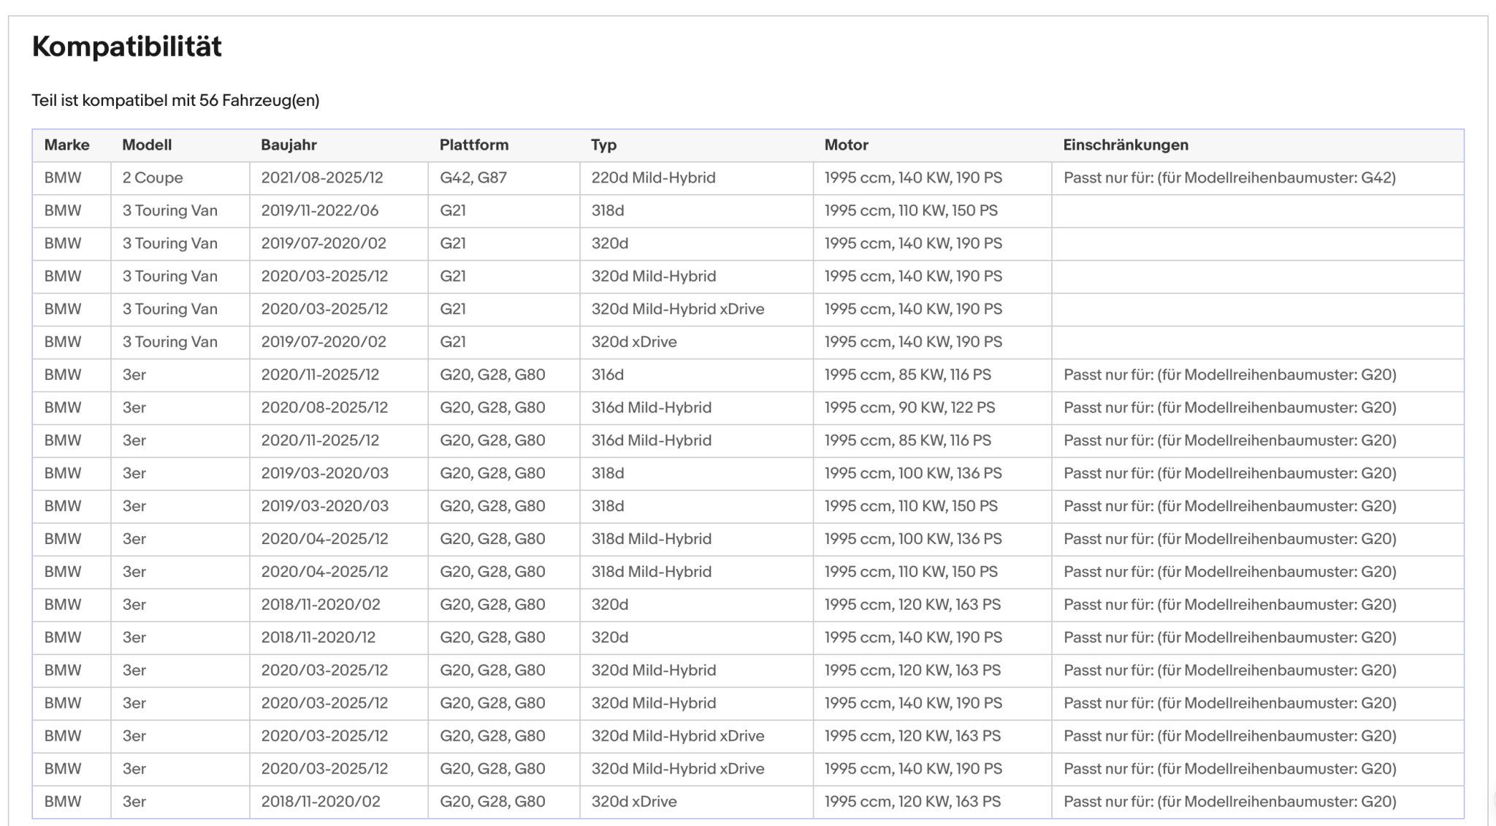Image resolution: width=1496 pixels, height=826 pixels.
Task: Click 'G21' in the Touring Van 320d xDrive row
Action: point(453,342)
